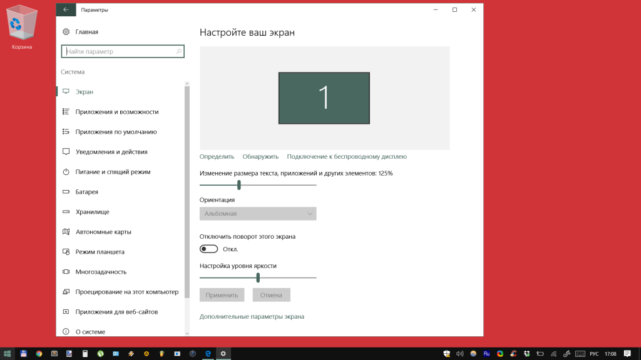The width and height of the screenshot is (641, 360).
Task: Click the Режим планшета icon
Action: click(66, 252)
